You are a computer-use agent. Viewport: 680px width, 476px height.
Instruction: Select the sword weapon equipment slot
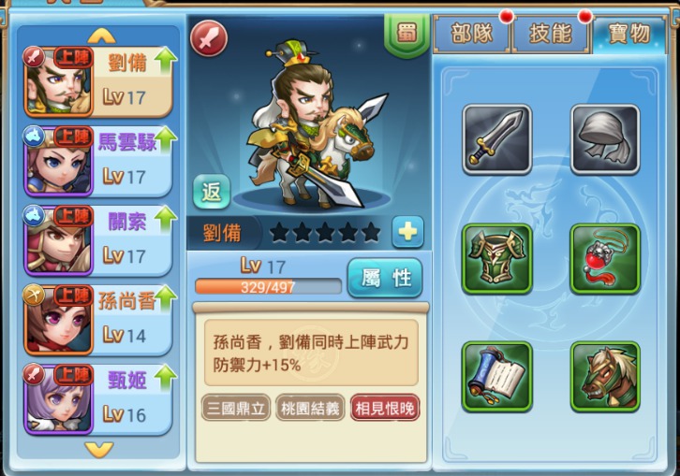click(x=497, y=139)
